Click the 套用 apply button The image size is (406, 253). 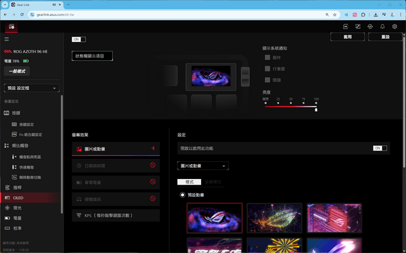tap(348, 37)
